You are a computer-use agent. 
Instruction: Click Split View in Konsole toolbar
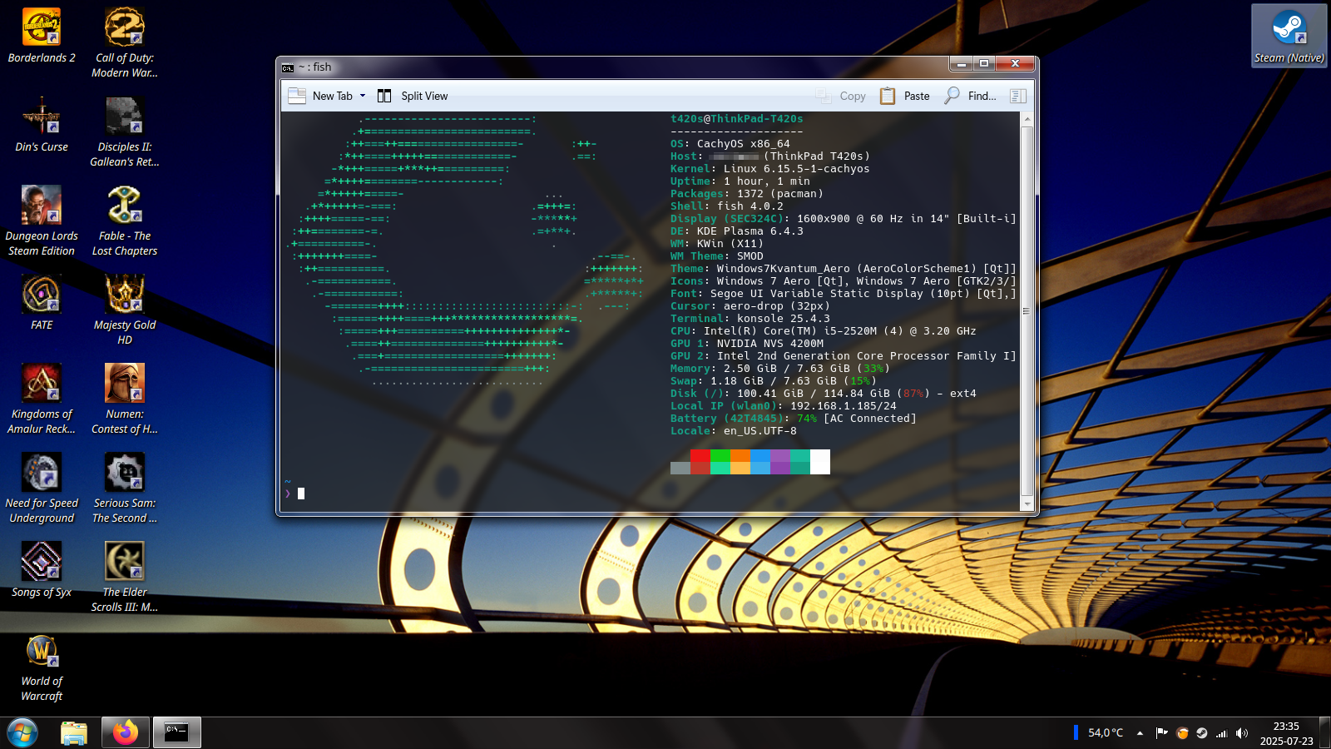pos(413,96)
